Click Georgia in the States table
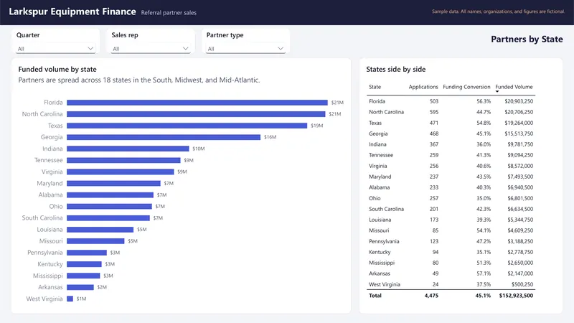Viewport: 574px width, 323px height. 378,134
